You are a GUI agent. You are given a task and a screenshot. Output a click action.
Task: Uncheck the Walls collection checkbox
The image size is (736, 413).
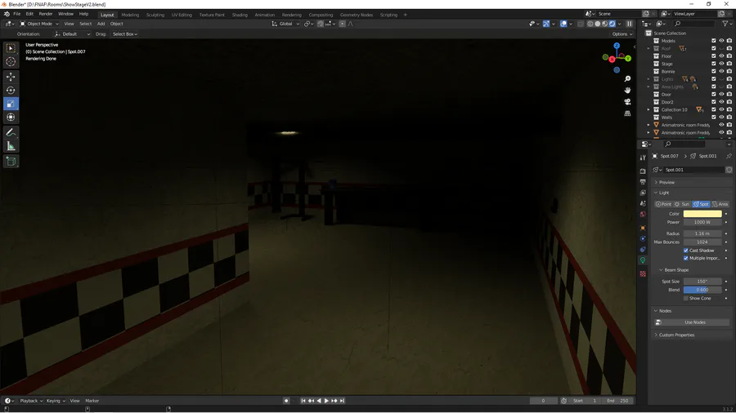[713, 117]
